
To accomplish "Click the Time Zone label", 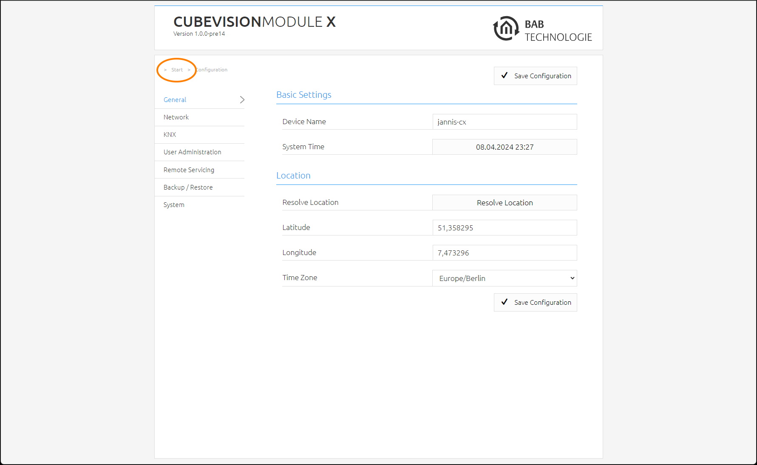I will (300, 278).
